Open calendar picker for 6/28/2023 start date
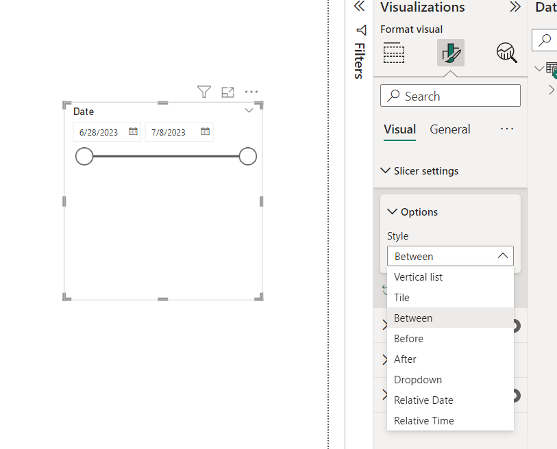This screenshot has width=557, height=449. (133, 131)
